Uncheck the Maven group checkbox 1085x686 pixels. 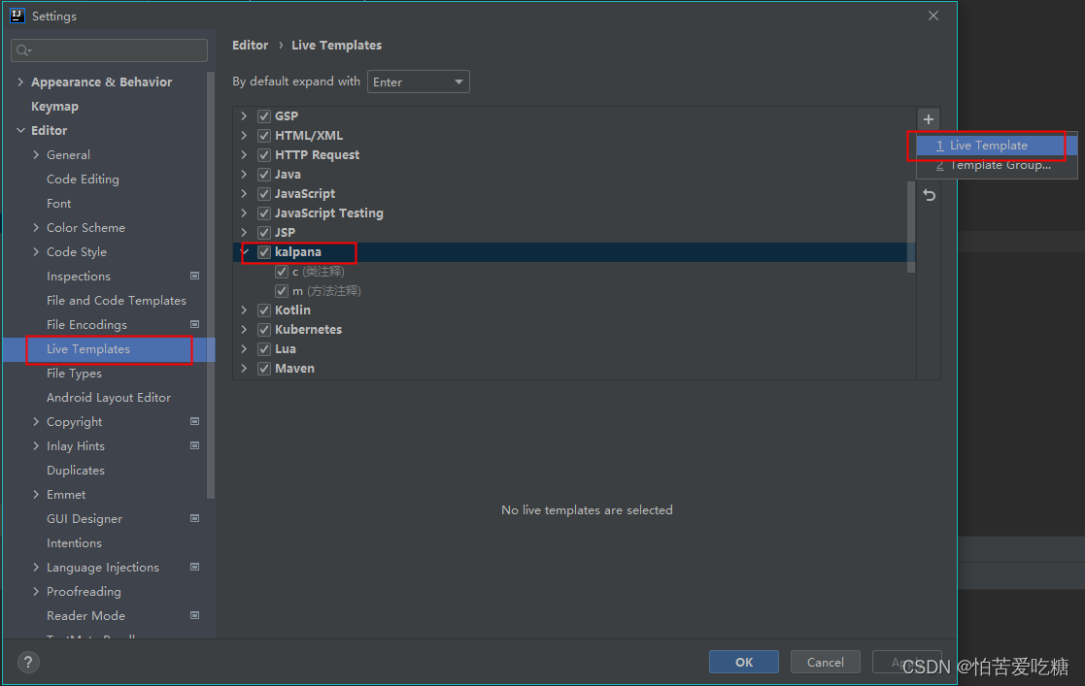(263, 368)
